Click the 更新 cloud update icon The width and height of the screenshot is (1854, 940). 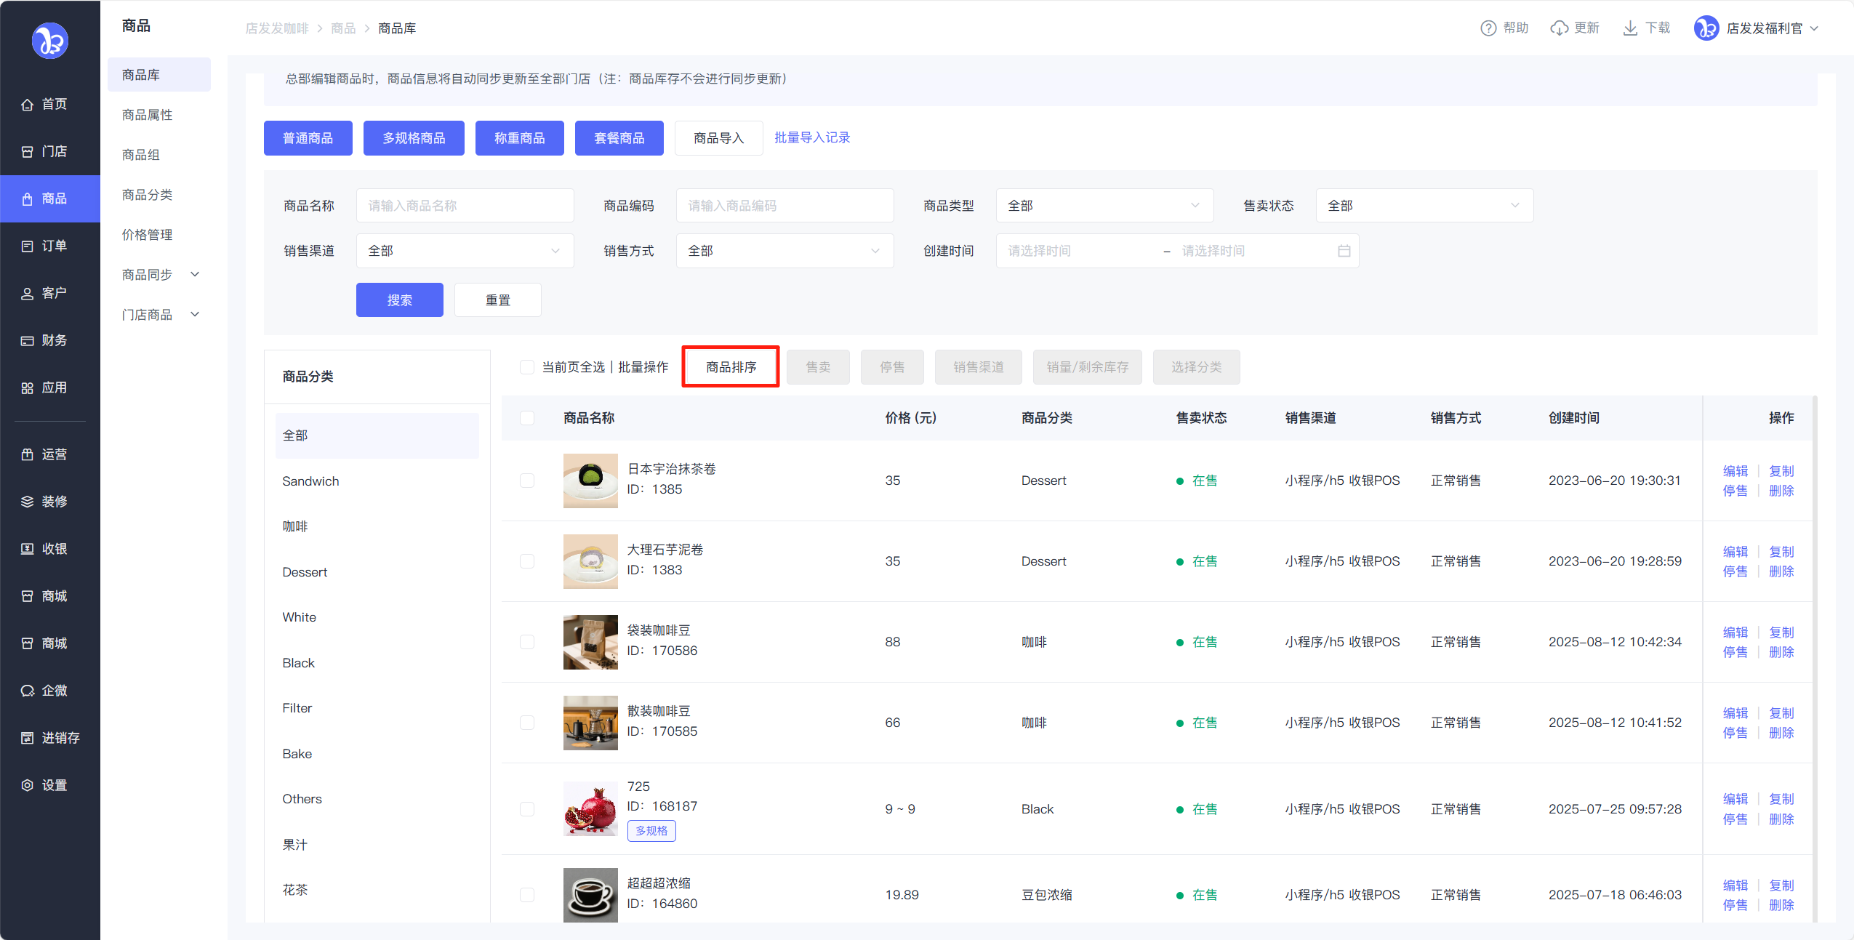(x=1559, y=28)
